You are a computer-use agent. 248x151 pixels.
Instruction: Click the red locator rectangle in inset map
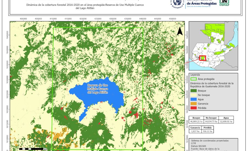tap(203, 58)
